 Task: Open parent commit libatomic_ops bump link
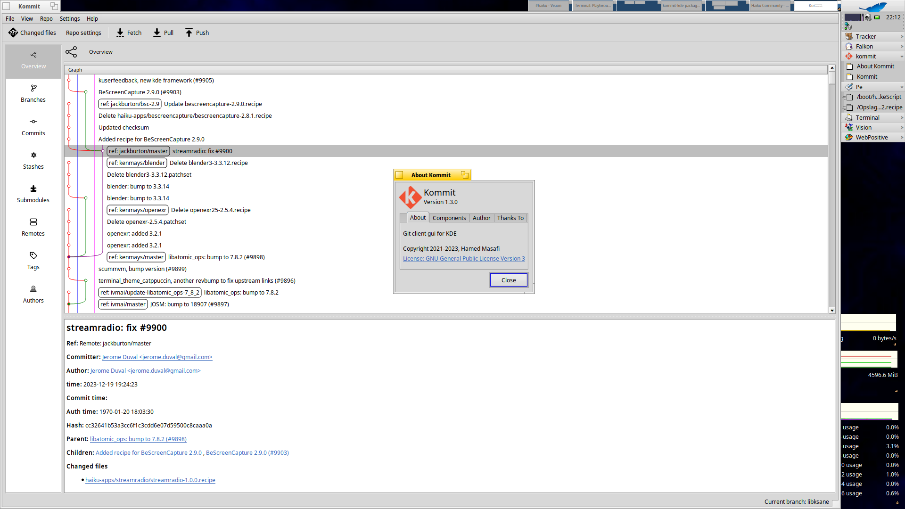138,439
